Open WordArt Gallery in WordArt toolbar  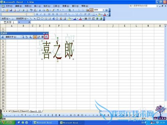tap(23, 37)
